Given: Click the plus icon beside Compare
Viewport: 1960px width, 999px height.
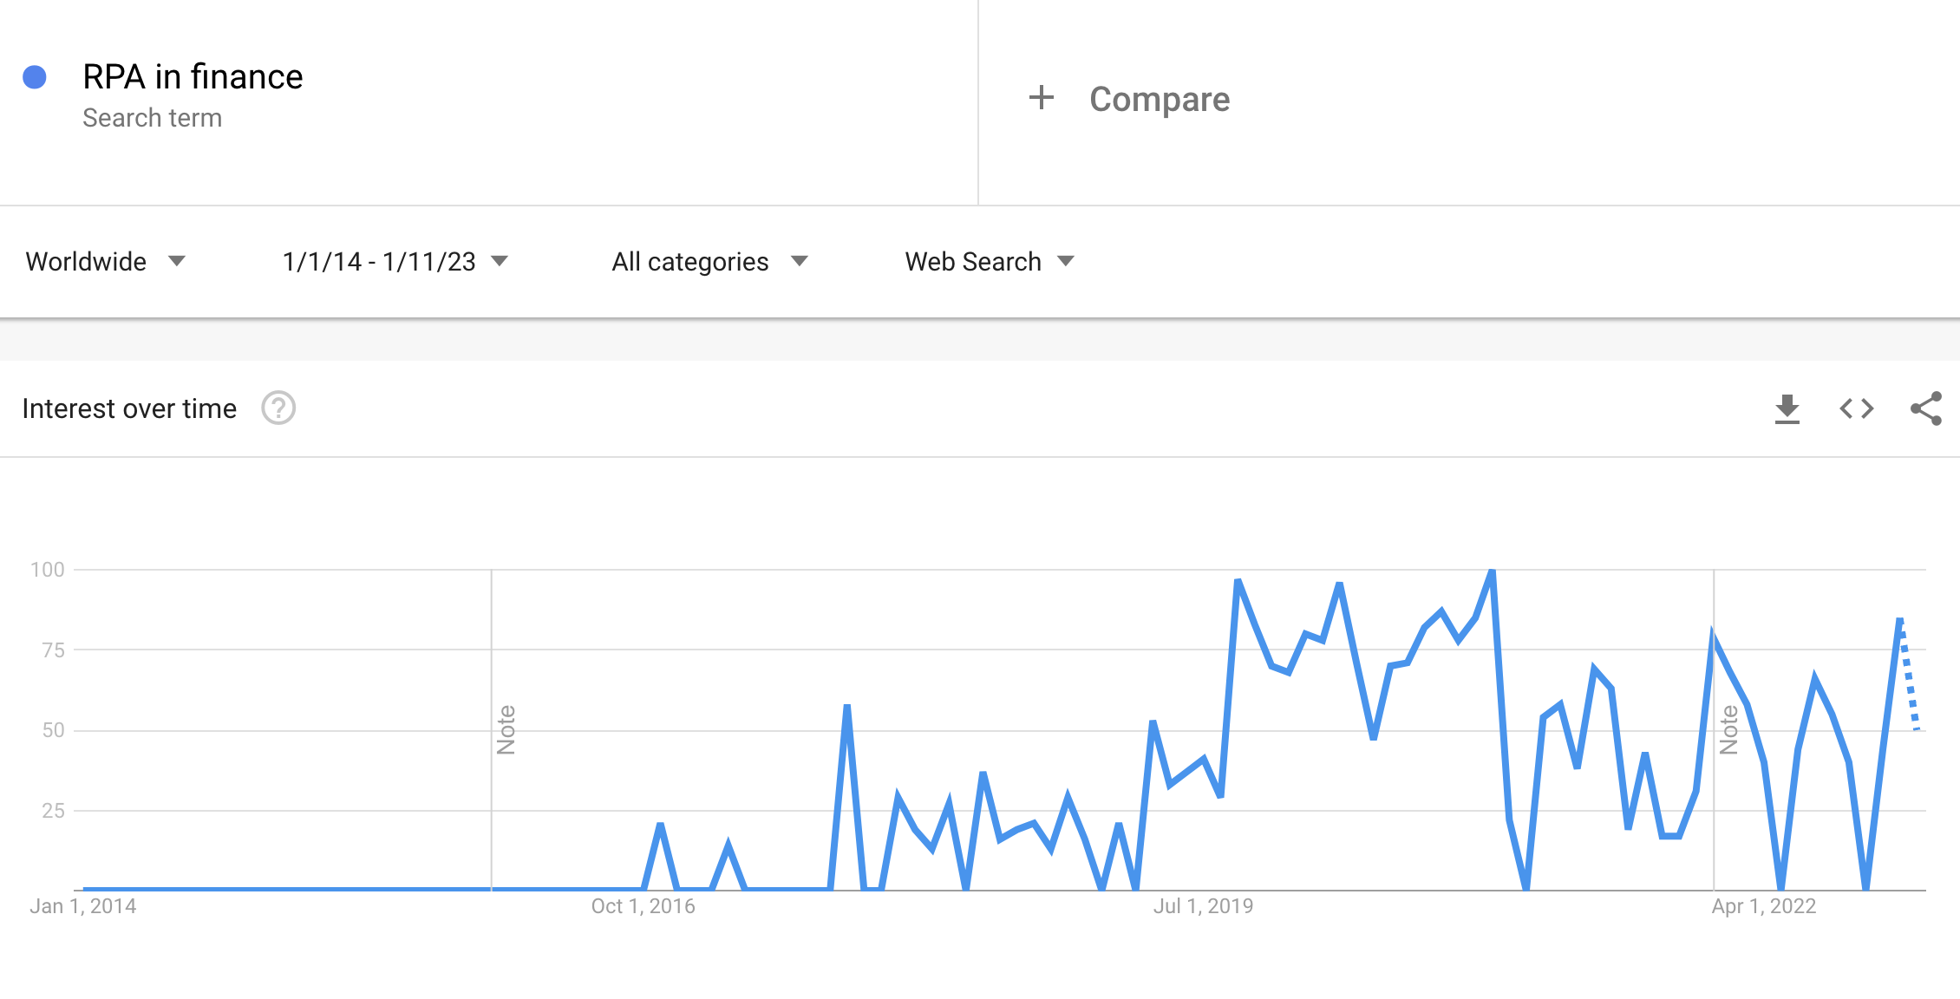Looking at the screenshot, I should pos(1041,98).
